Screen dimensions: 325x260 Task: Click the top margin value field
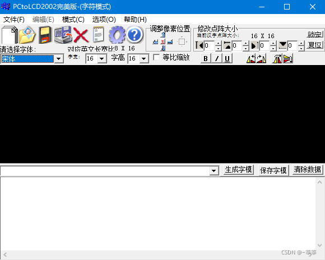[237, 45]
